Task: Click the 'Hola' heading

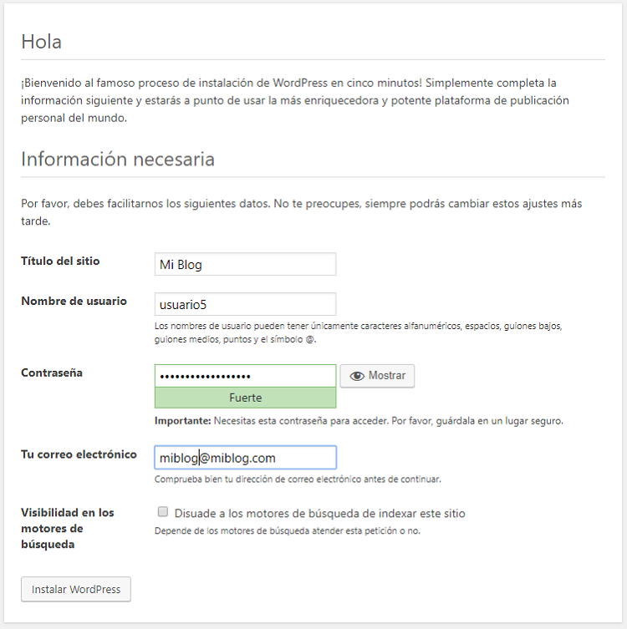Action: 41,42
